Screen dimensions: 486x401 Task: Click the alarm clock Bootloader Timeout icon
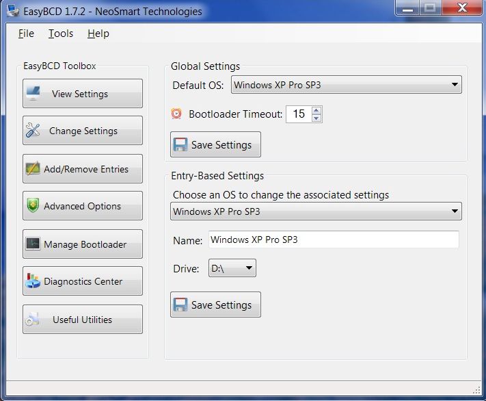pos(176,114)
